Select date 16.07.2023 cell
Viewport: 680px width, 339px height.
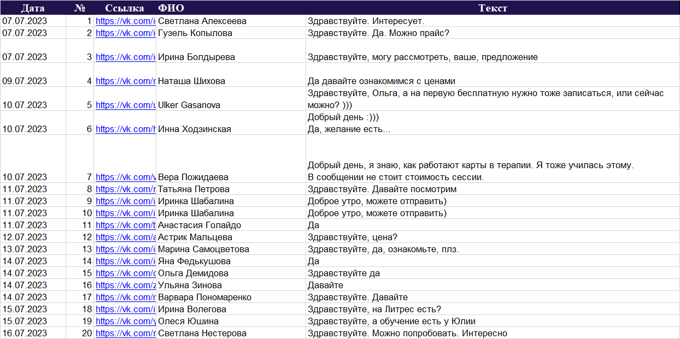(33, 333)
